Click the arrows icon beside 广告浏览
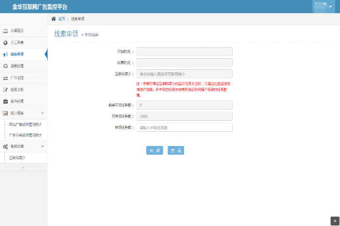 [x=5, y=78]
